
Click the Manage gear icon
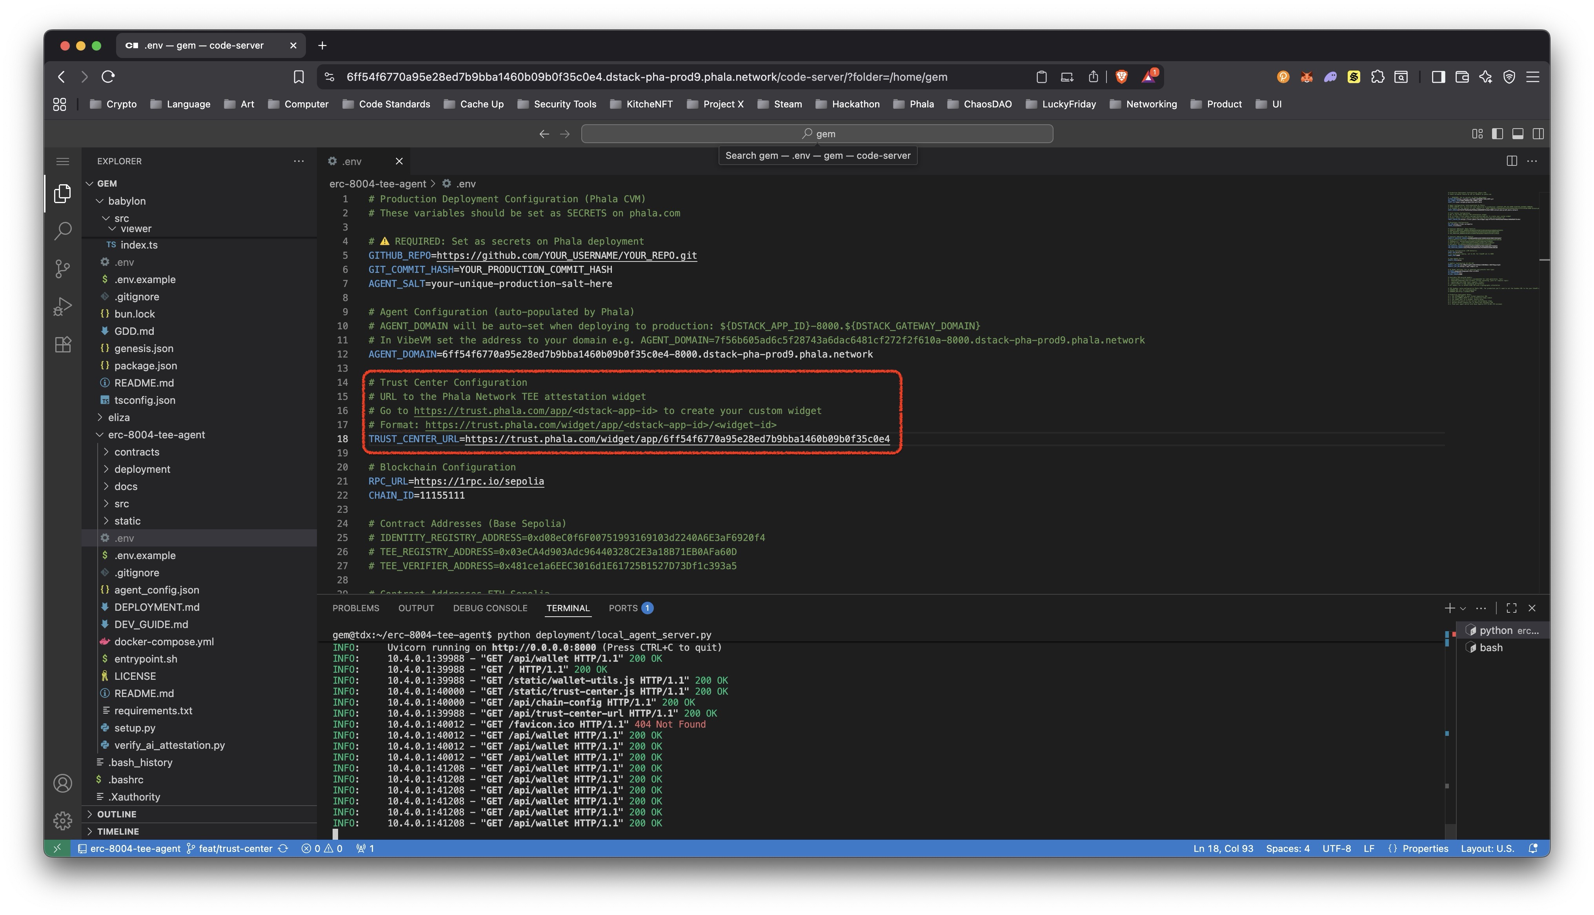click(62, 821)
